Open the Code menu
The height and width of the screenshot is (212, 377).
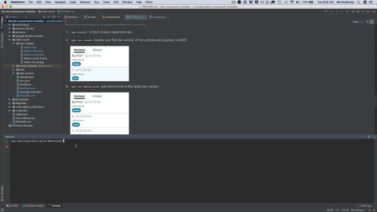[73, 2]
